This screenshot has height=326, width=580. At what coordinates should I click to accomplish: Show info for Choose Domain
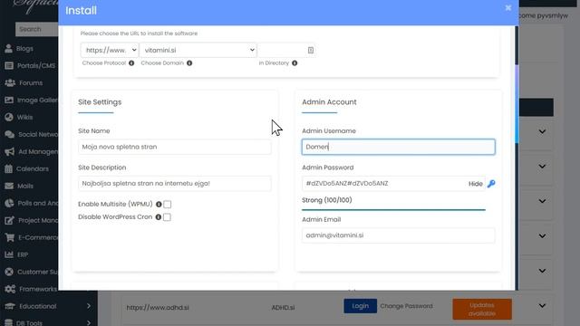click(189, 63)
